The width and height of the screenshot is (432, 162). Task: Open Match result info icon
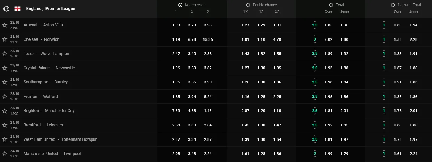point(180,5)
